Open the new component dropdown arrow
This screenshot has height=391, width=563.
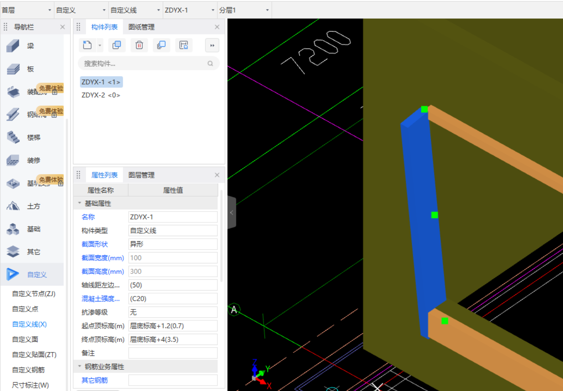(x=100, y=45)
